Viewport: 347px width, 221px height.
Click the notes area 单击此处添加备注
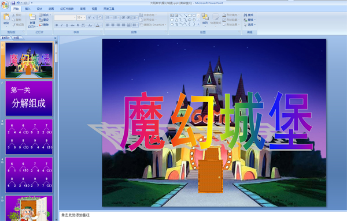point(75,215)
